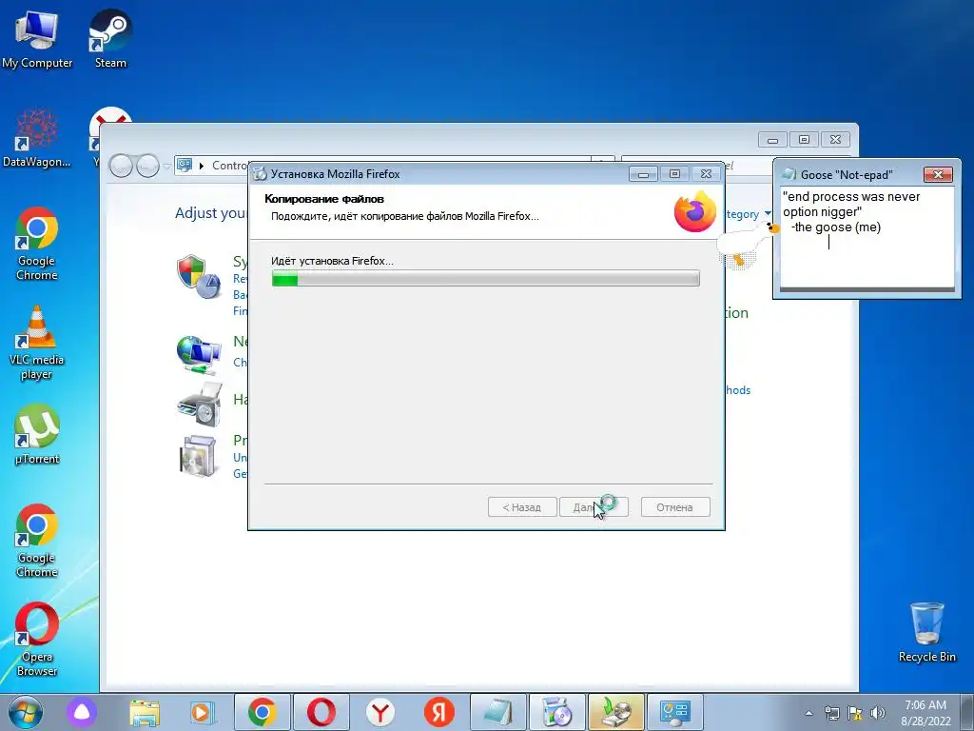Click the Network and Internet globe icon
This screenshot has height=731, width=974.
point(198,354)
